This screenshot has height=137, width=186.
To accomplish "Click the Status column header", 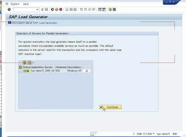I will pos(27,67).
